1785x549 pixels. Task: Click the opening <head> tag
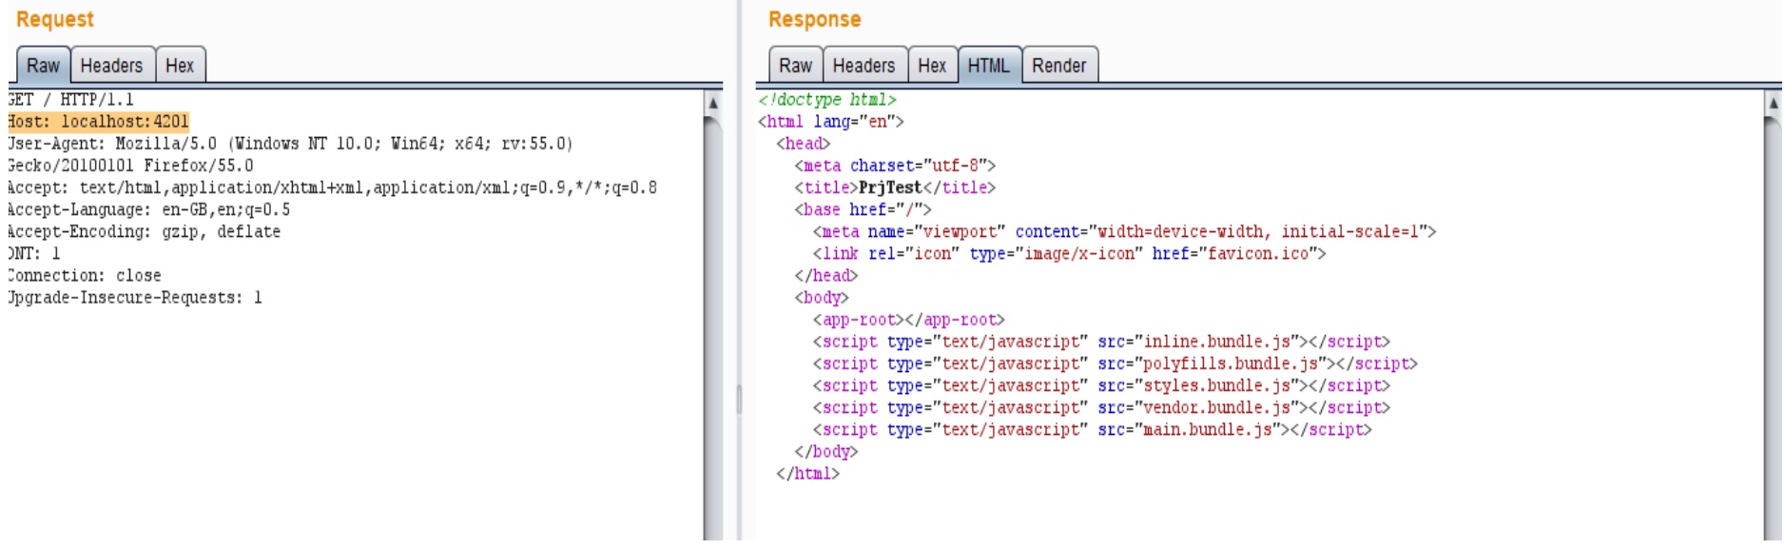[x=804, y=144]
